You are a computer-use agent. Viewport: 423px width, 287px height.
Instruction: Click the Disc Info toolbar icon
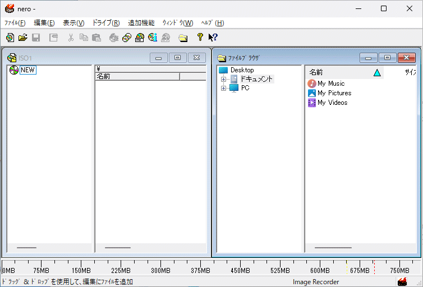tap(153, 38)
